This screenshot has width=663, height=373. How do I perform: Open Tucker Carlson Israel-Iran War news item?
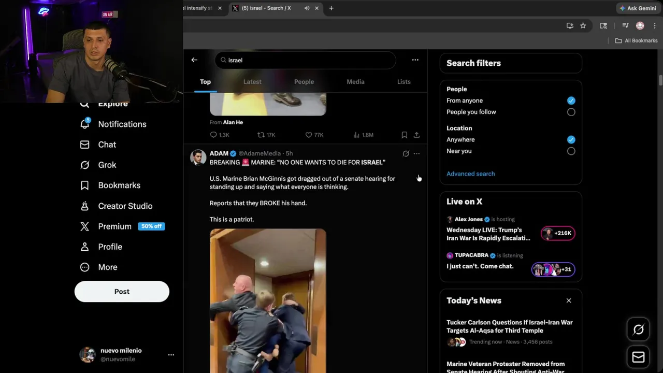(510, 332)
